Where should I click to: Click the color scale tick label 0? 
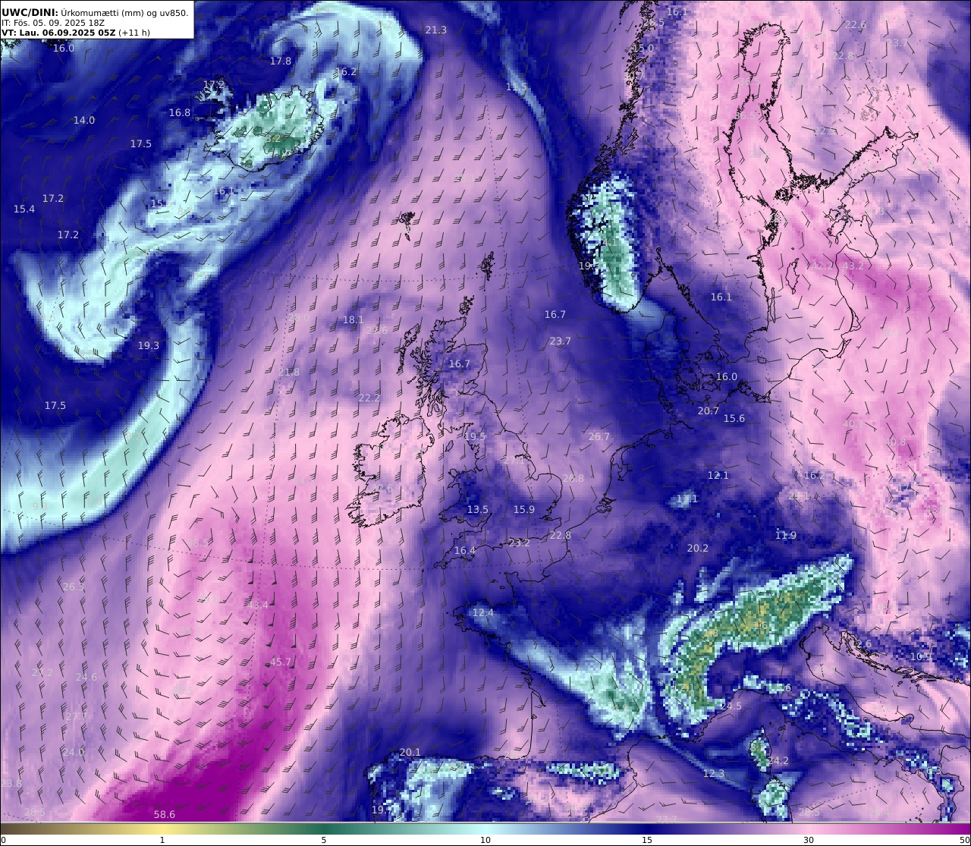(x=3, y=840)
